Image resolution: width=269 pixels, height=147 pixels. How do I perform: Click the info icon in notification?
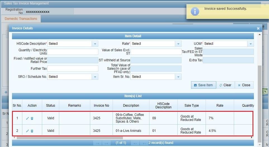click(x=195, y=11)
